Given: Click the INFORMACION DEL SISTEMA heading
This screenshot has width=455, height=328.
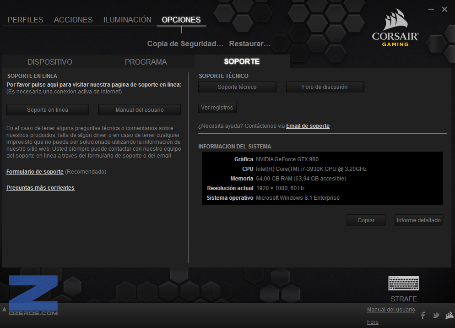Looking at the screenshot, I should pos(235,147).
